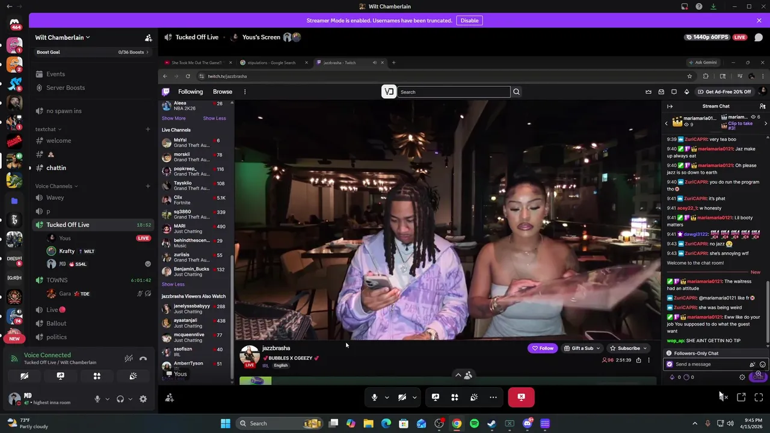Toggle the show members button under stream
770x433 pixels.
click(x=463, y=375)
